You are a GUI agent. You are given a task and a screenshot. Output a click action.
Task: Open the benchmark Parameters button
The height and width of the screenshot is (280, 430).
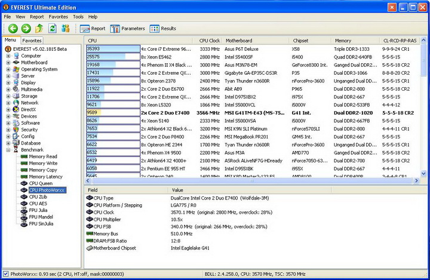click(x=127, y=29)
